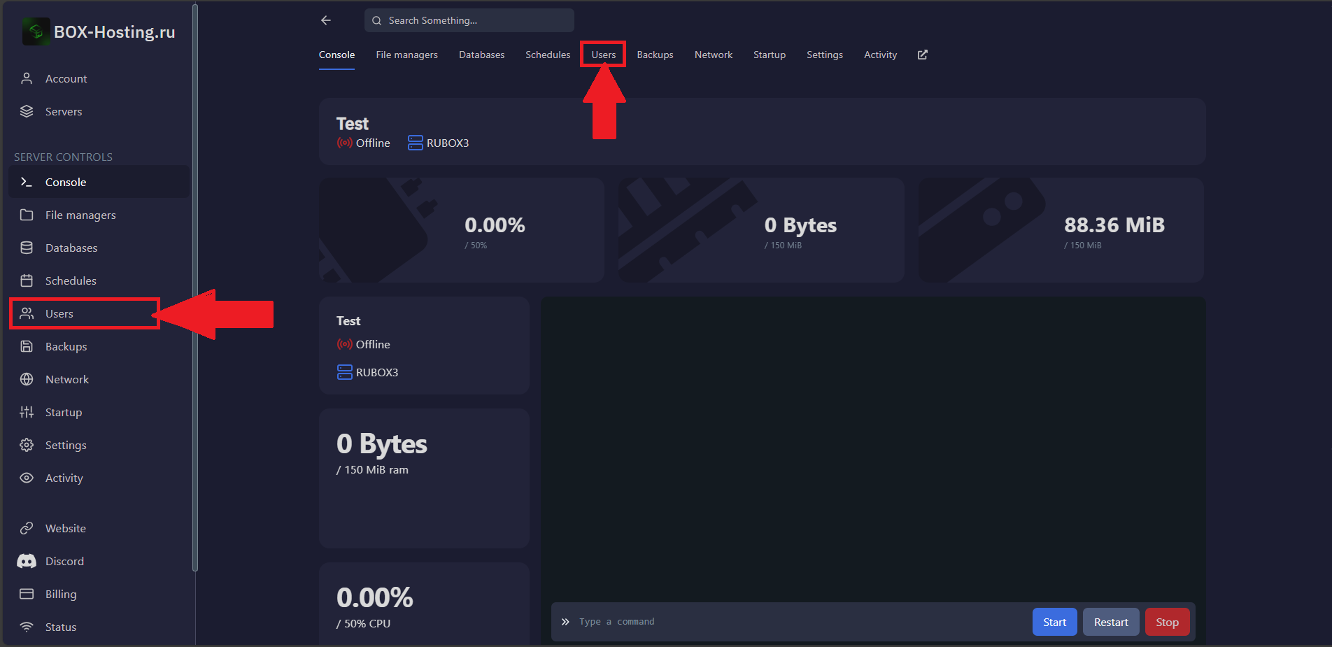
Task: Click the back arrow icon
Action: [326, 20]
